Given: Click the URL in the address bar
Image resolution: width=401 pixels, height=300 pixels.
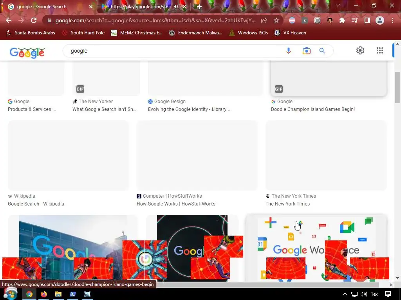Looking at the screenshot, I should click(155, 20).
